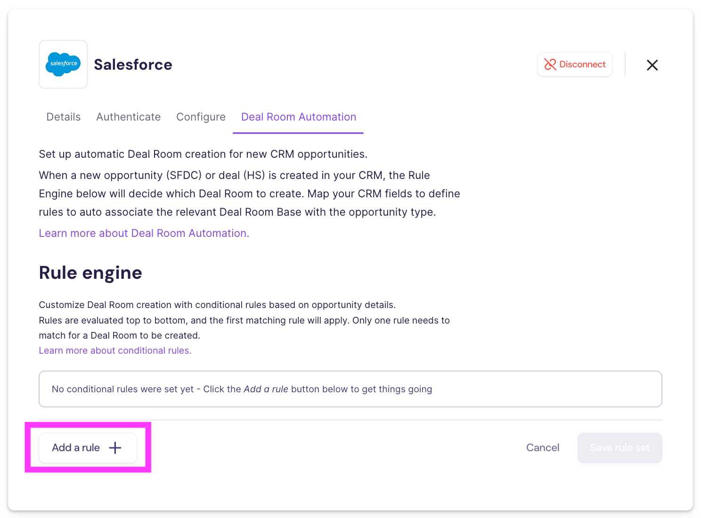The image size is (701, 518).
Task: Click the Salesforce title text
Action: [x=133, y=65]
